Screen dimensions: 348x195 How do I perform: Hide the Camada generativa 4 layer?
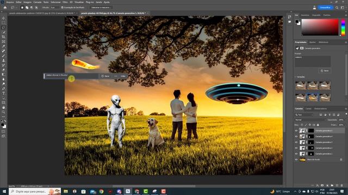pos(296,136)
